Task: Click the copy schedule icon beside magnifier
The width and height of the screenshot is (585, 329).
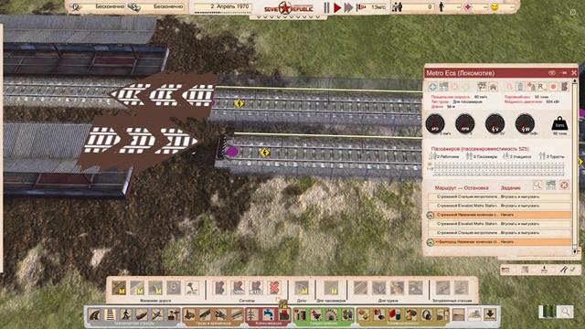Action: 550,185
